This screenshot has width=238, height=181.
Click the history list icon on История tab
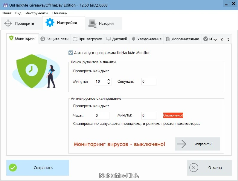[92, 24]
